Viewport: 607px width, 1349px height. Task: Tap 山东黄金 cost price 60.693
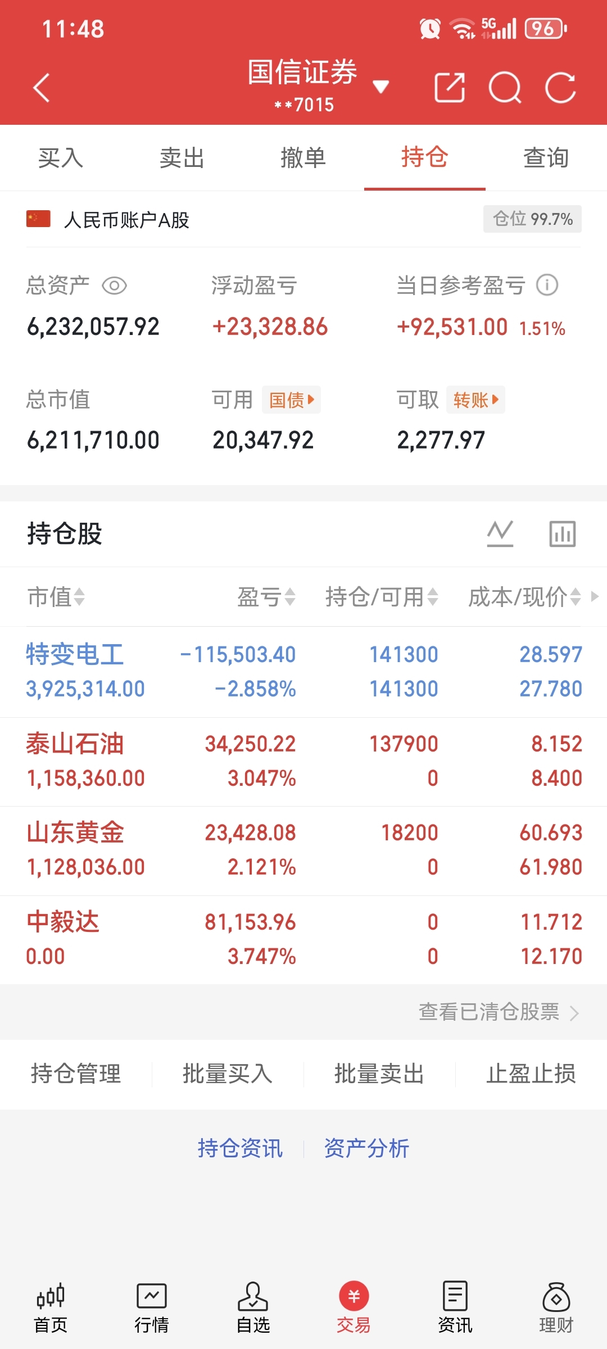551,832
